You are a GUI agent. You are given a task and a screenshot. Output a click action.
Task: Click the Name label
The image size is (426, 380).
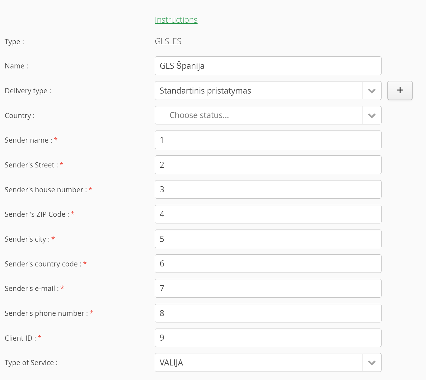16,66
